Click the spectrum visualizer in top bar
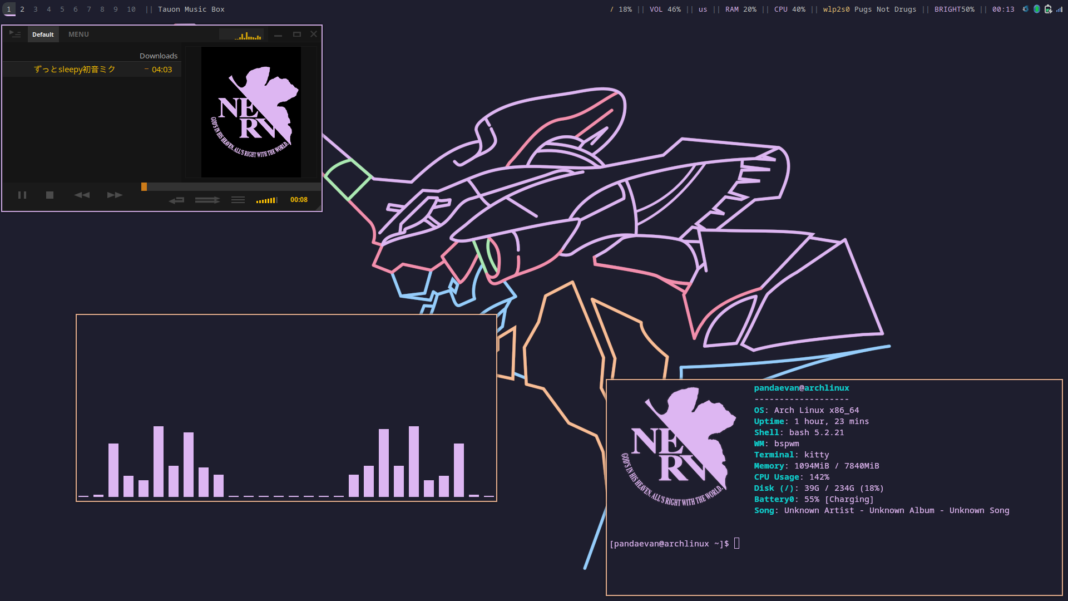1068x601 pixels. tap(241, 35)
